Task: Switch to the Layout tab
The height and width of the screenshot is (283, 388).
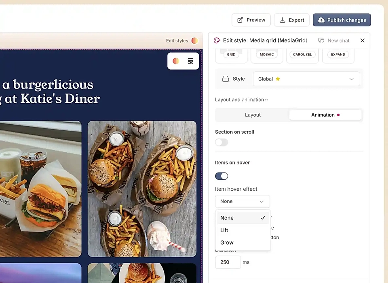Action: (253, 115)
